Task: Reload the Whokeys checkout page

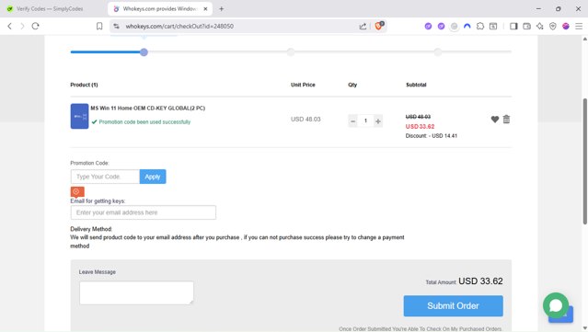Action: click(35, 26)
